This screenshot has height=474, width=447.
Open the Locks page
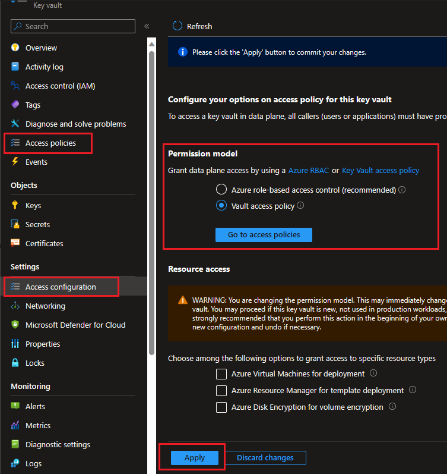pyautogui.click(x=35, y=363)
